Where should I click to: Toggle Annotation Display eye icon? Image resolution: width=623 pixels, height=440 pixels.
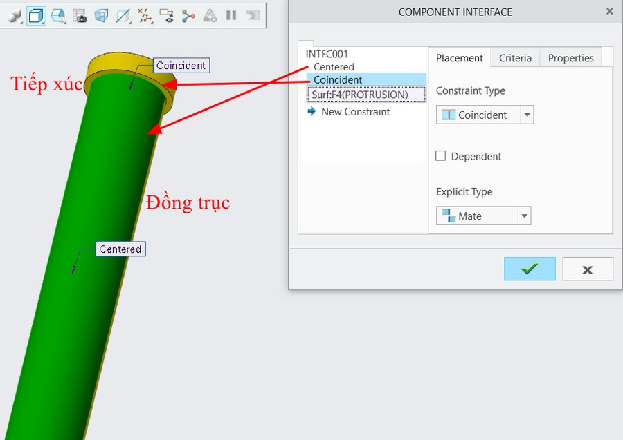166,16
